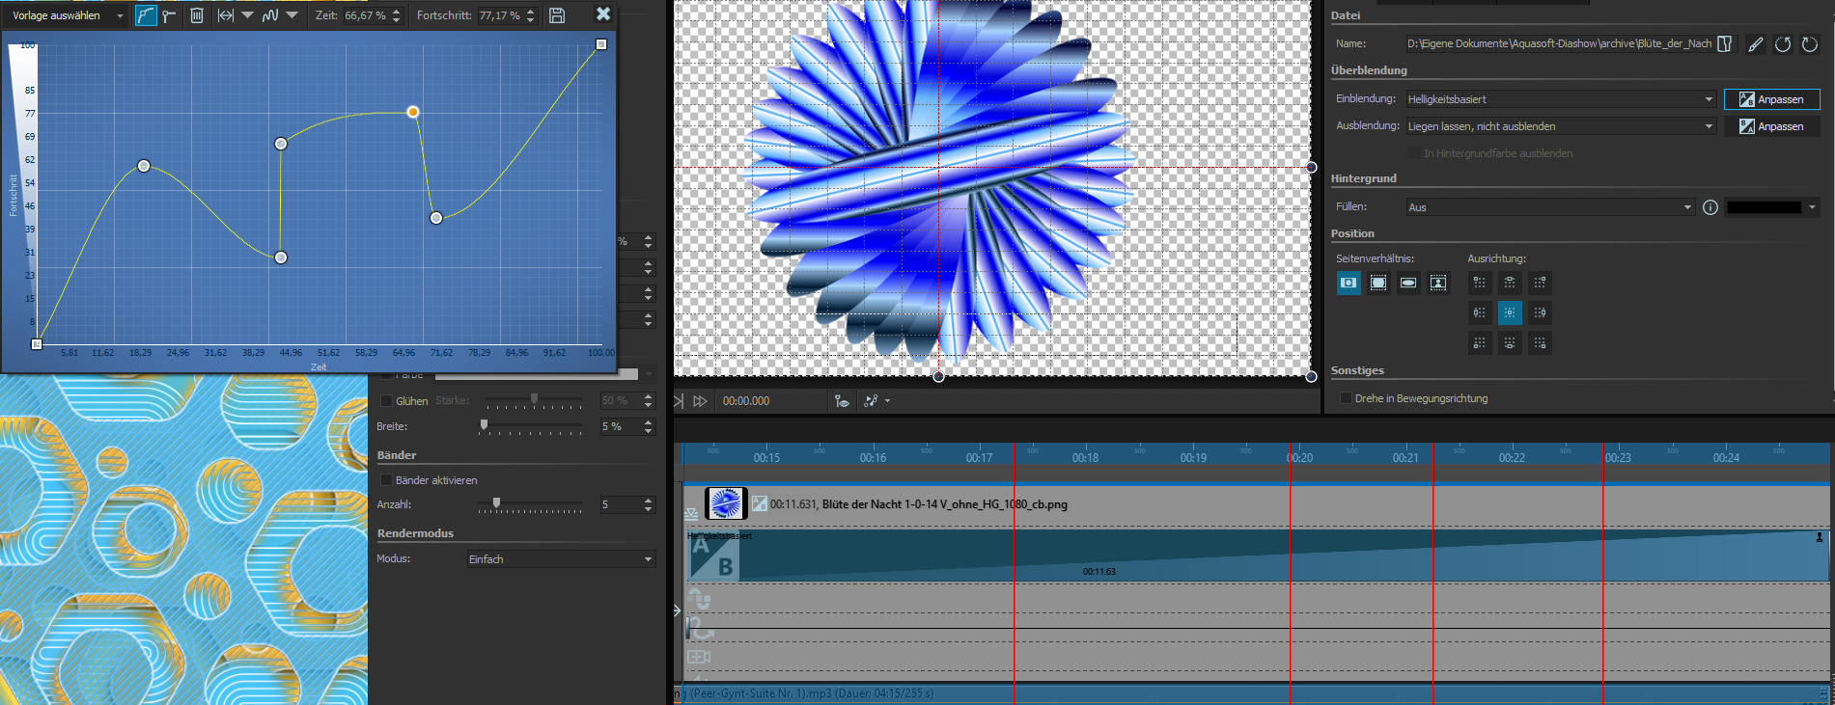Click Anpassen button for Ausblendung
The width and height of the screenshot is (1835, 705).
pos(1771,126)
